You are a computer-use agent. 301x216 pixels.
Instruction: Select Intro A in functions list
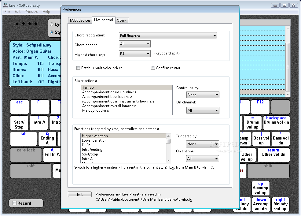(123, 159)
